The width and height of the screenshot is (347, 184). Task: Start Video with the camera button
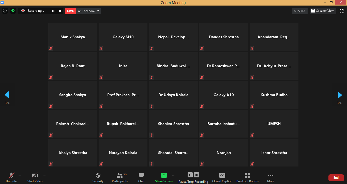(35, 178)
